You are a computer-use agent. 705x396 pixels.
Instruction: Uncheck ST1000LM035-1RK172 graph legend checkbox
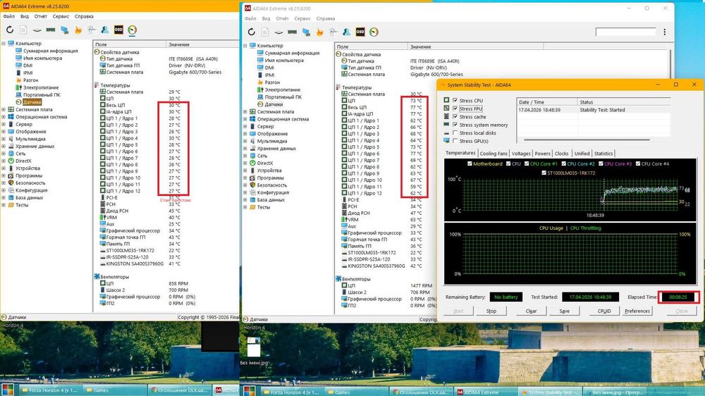coord(544,173)
